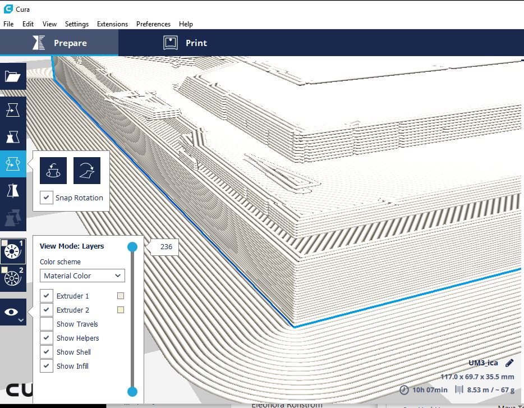
Task: Open view mode eye icon
Action: (11, 312)
